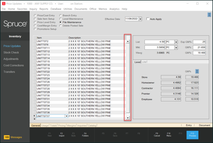Click the F10 Menu function button
This screenshot has height=143, width=213.
pos(169,135)
